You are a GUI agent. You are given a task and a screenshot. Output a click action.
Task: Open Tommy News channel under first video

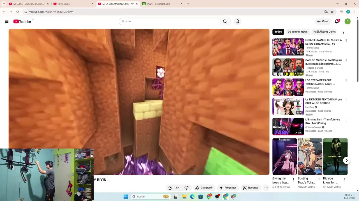pyautogui.click(x=312, y=48)
